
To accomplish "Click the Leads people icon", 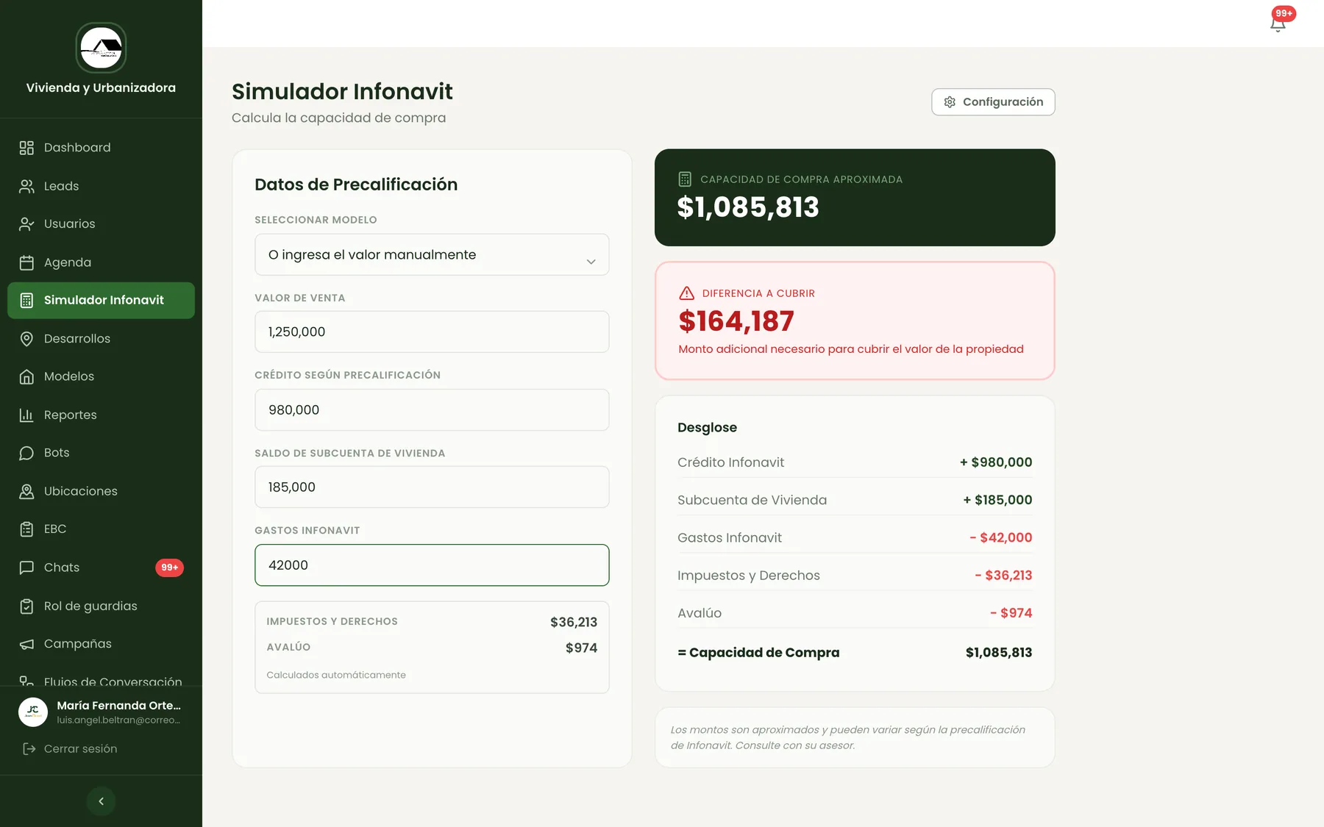I will coord(26,186).
